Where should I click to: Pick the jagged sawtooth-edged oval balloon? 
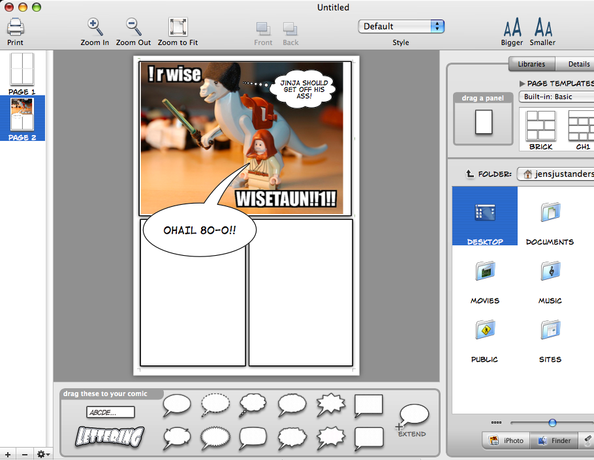coord(215,438)
